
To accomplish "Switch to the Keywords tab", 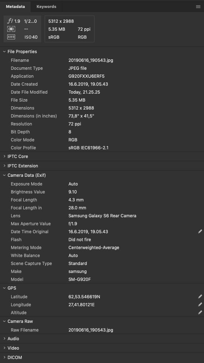I will pyautogui.click(x=46, y=7).
